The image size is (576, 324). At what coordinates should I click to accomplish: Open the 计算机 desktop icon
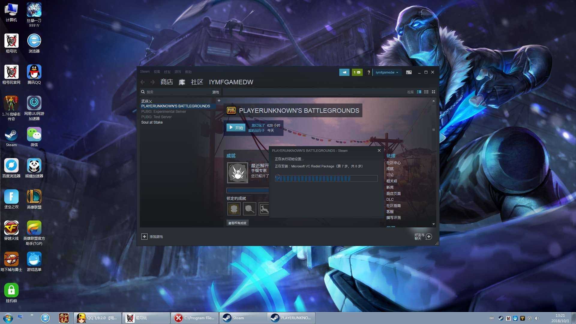pos(11,13)
